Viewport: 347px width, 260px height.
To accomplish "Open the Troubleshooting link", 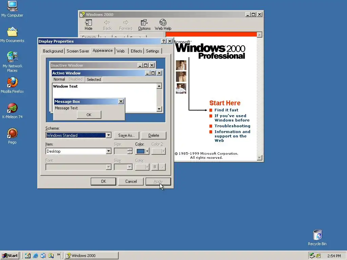I will tap(232, 126).
